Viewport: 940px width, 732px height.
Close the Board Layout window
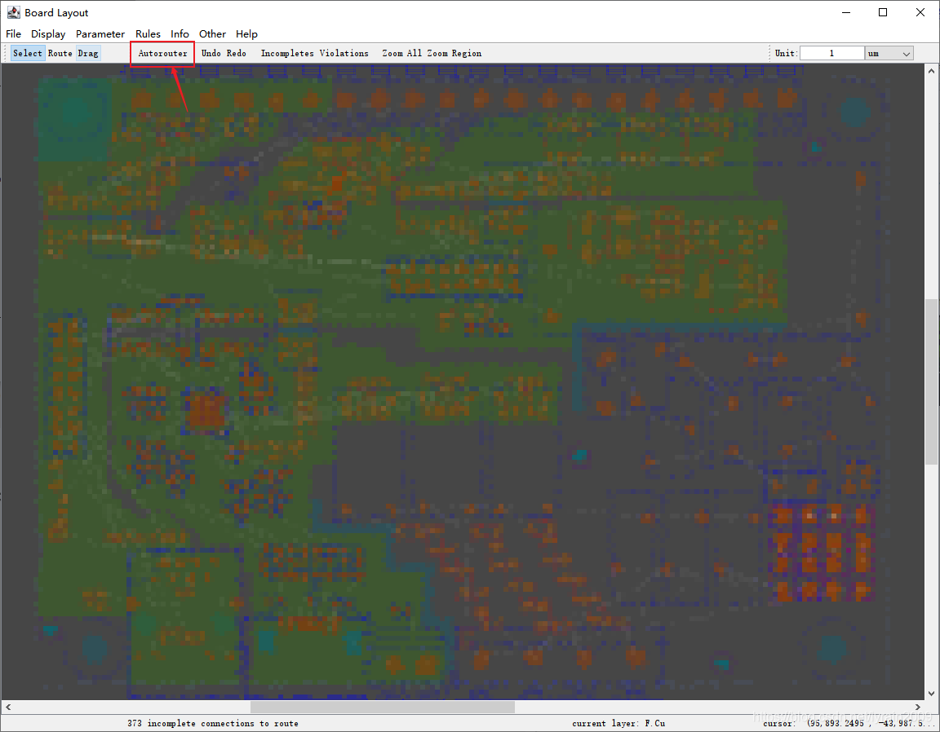(920, 12)
